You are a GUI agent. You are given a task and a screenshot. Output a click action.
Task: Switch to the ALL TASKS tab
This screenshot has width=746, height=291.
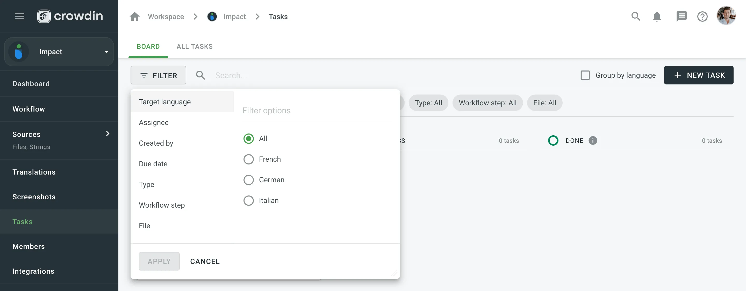[195, 46]
